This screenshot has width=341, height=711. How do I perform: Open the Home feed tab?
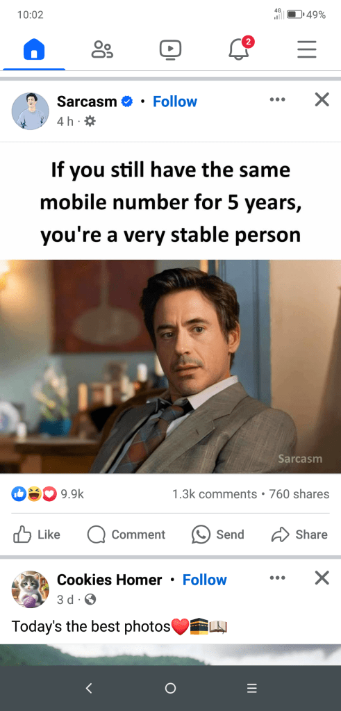click(x=34, y=49)
